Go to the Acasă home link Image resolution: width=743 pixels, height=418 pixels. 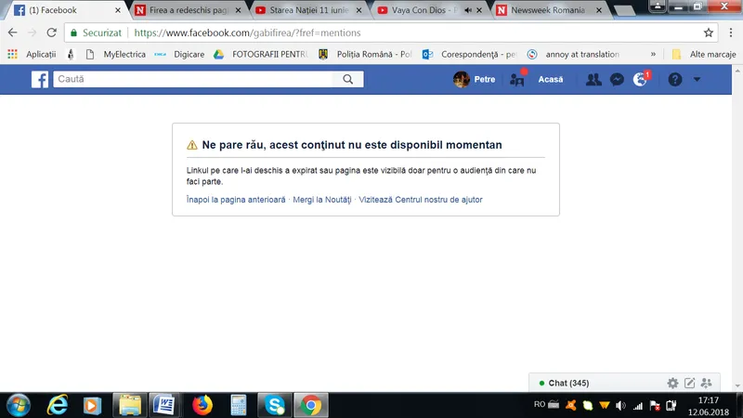click(x=551, y=80)
